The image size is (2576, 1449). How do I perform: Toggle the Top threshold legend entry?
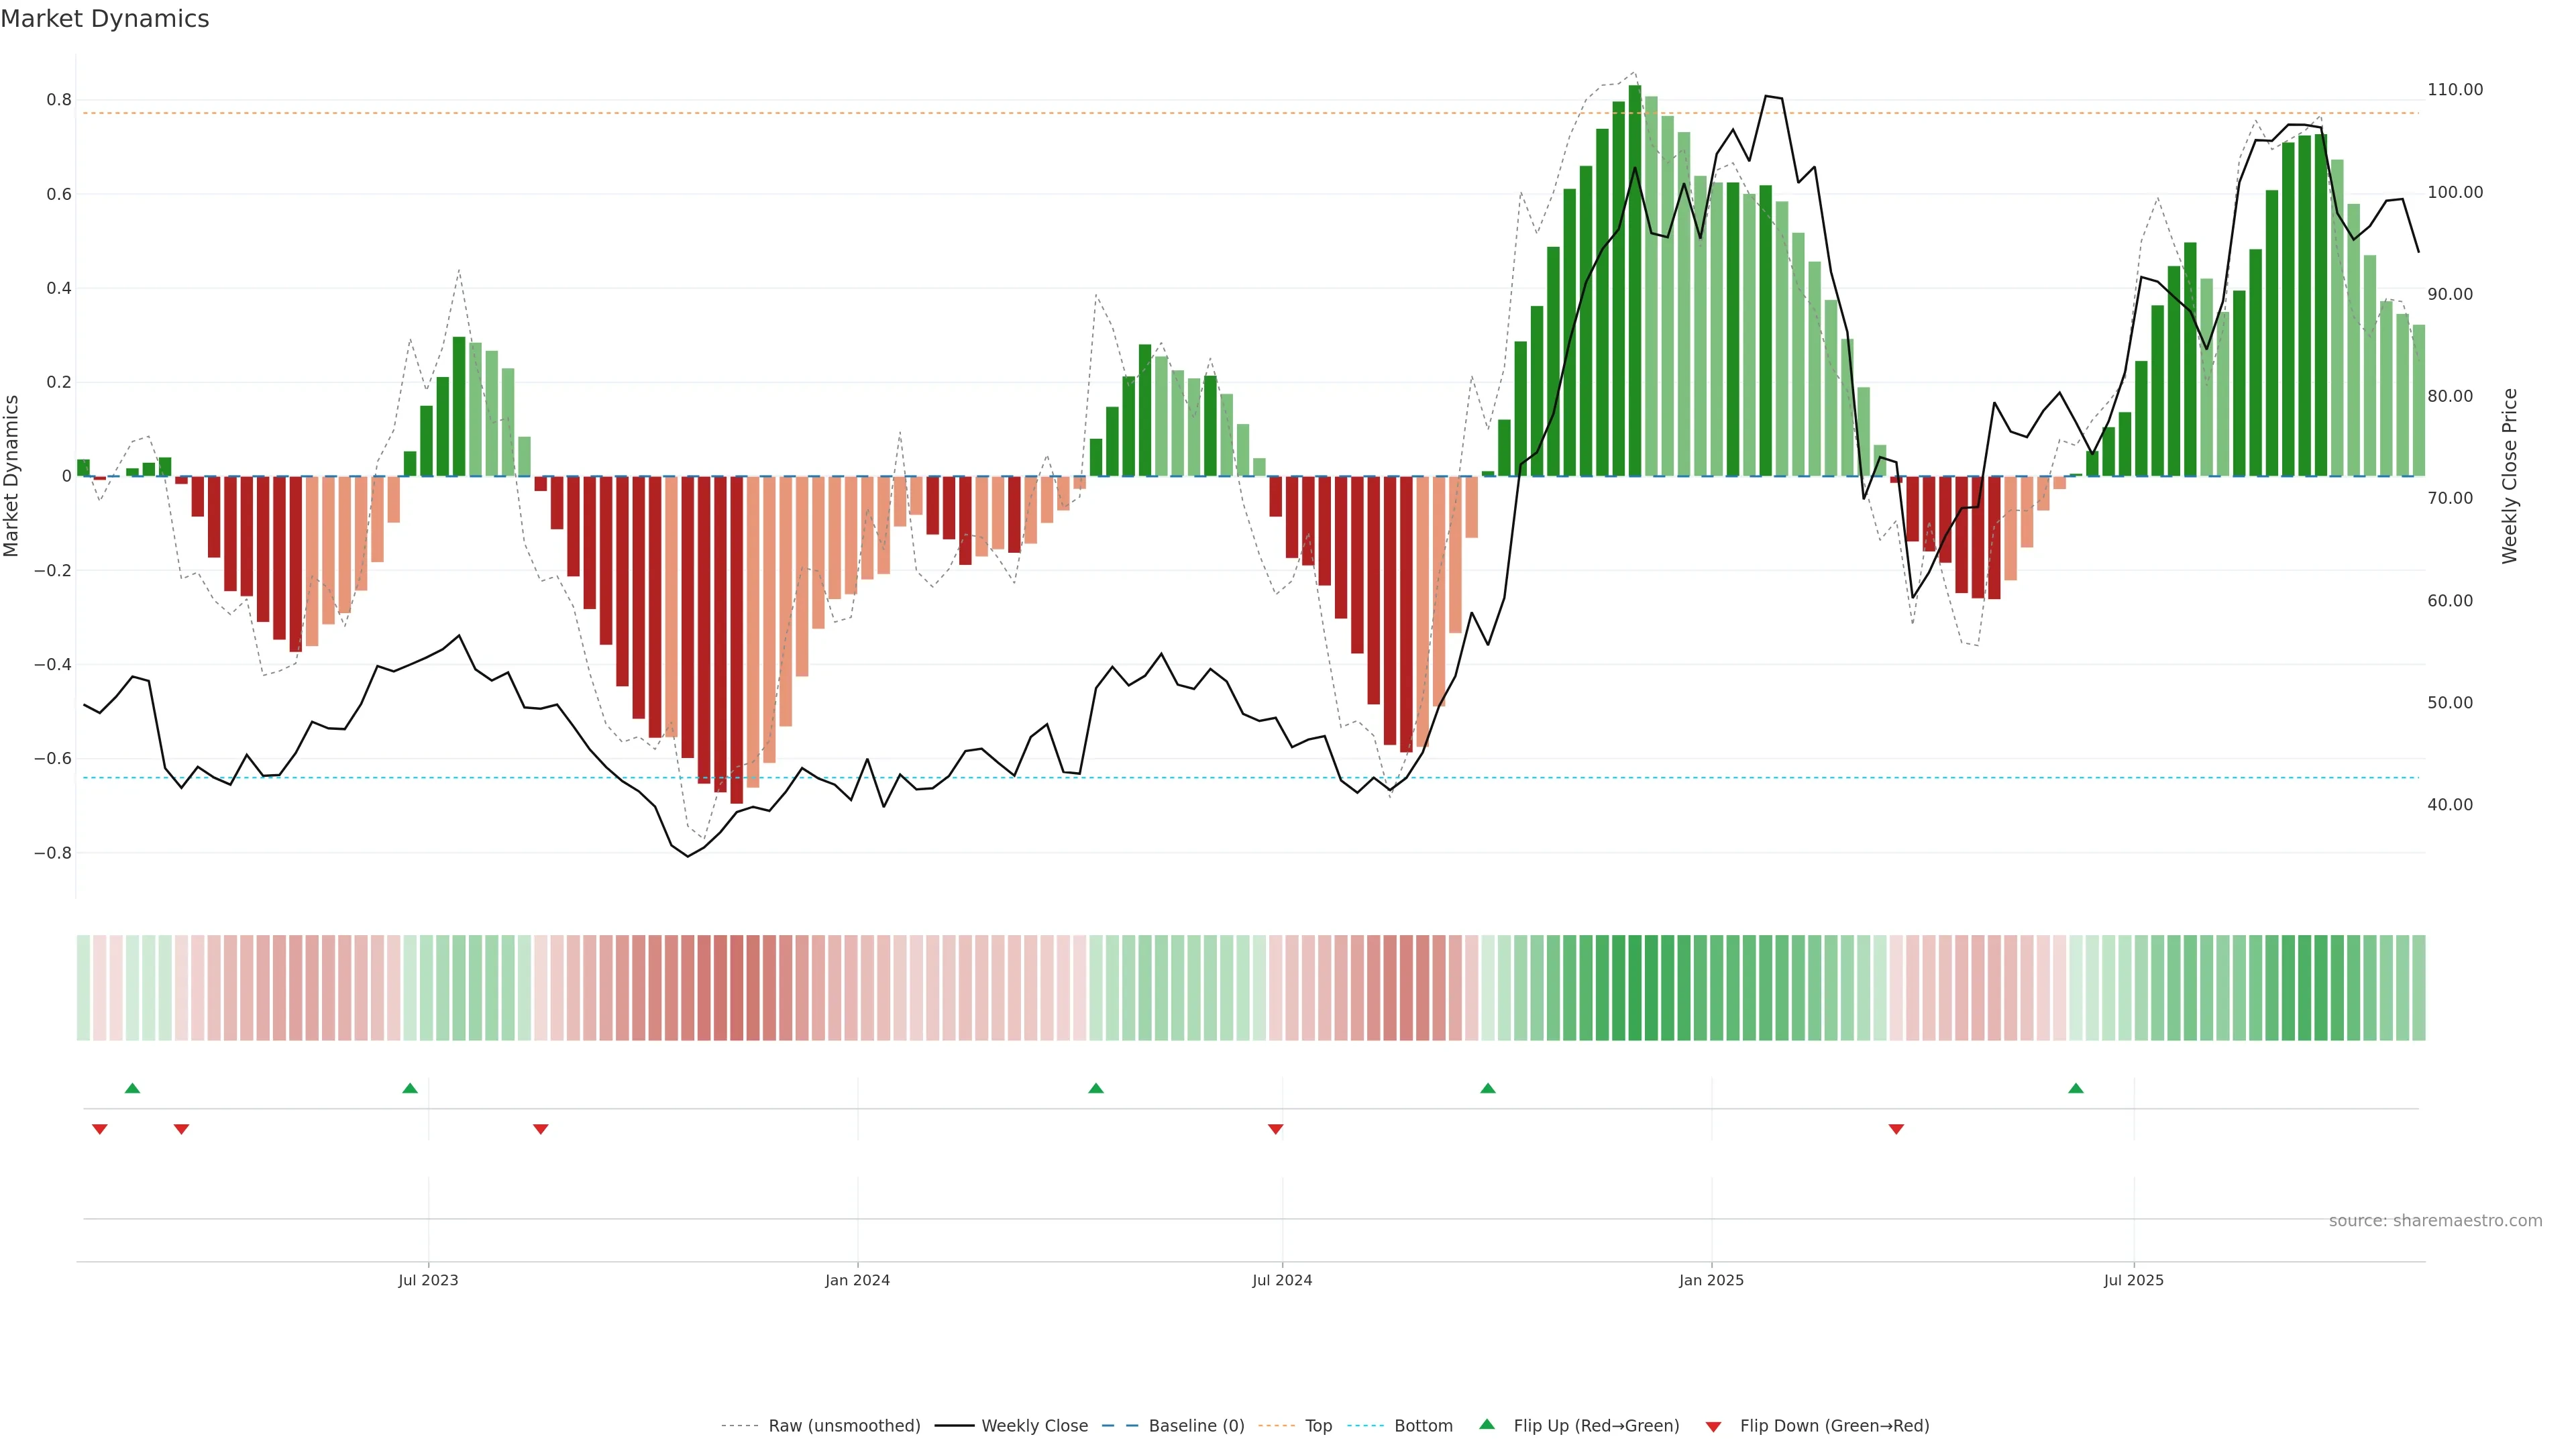[x=1318, y=1425]
